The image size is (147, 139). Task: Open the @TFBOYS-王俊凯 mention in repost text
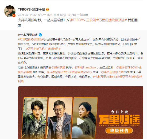tap(83, 20)
